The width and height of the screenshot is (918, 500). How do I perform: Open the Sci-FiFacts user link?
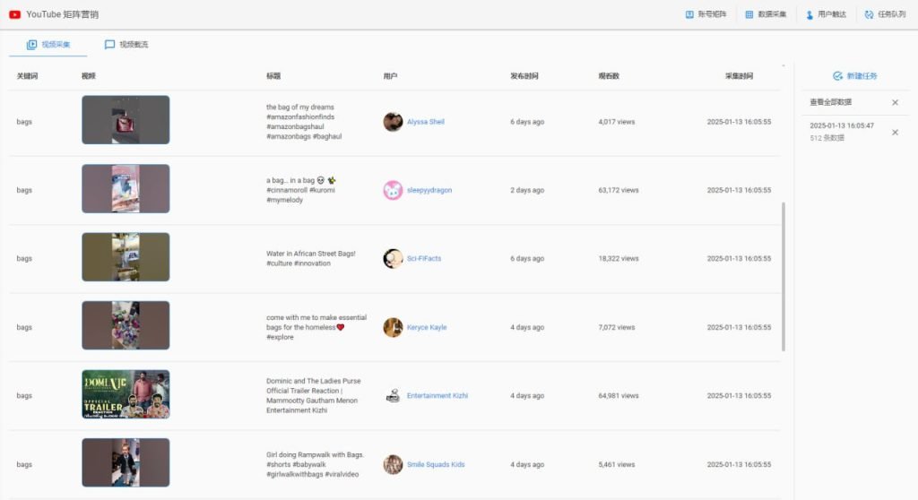pos(424,258)
